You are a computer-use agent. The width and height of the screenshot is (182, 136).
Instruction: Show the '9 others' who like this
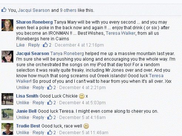point(68,10)
